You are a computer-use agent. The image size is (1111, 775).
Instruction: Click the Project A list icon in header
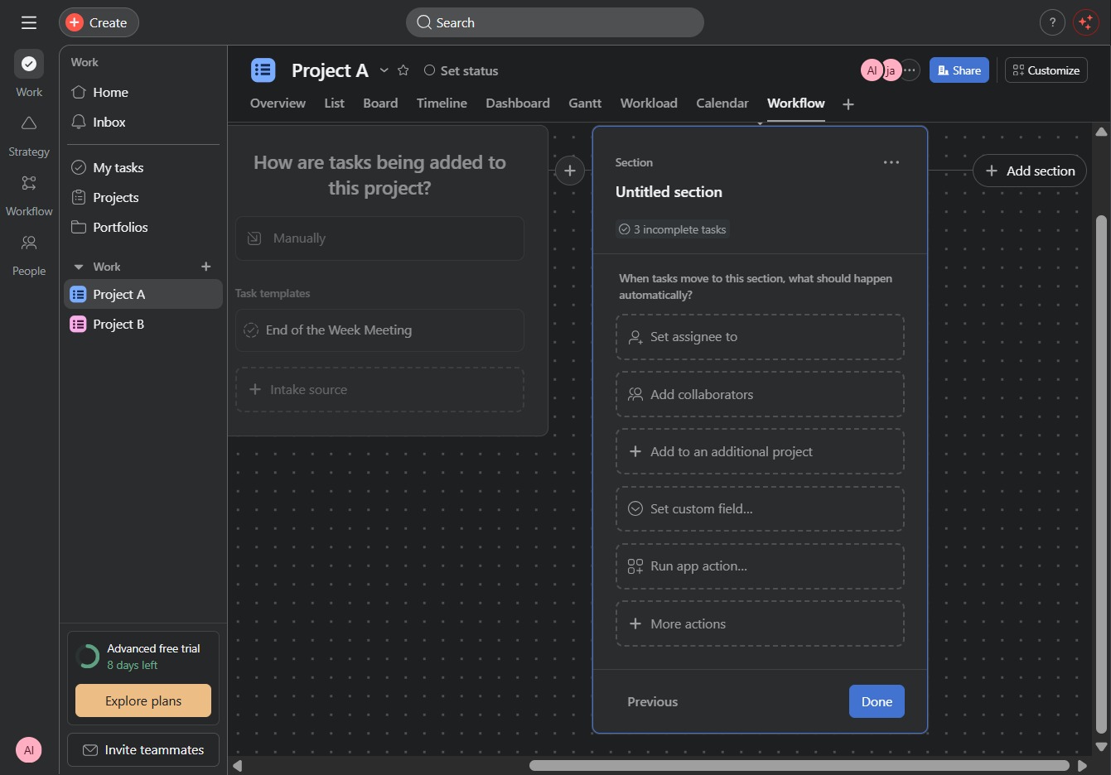pyautogui.click(x=263, y=70)
